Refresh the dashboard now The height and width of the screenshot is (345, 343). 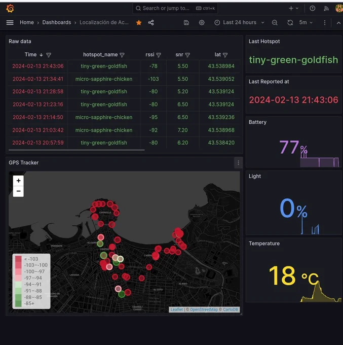click(290, 22)
